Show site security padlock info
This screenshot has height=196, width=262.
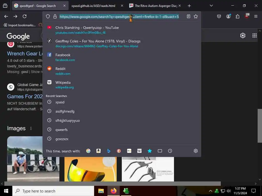click(x=55, y=16)
